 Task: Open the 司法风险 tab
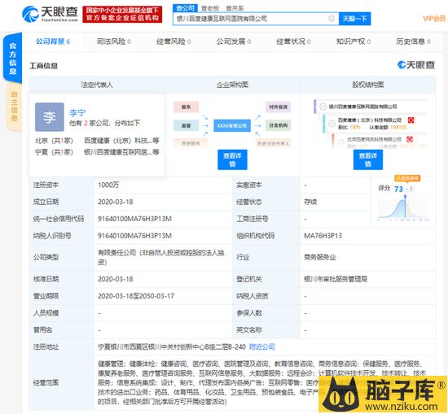[114, 41]
